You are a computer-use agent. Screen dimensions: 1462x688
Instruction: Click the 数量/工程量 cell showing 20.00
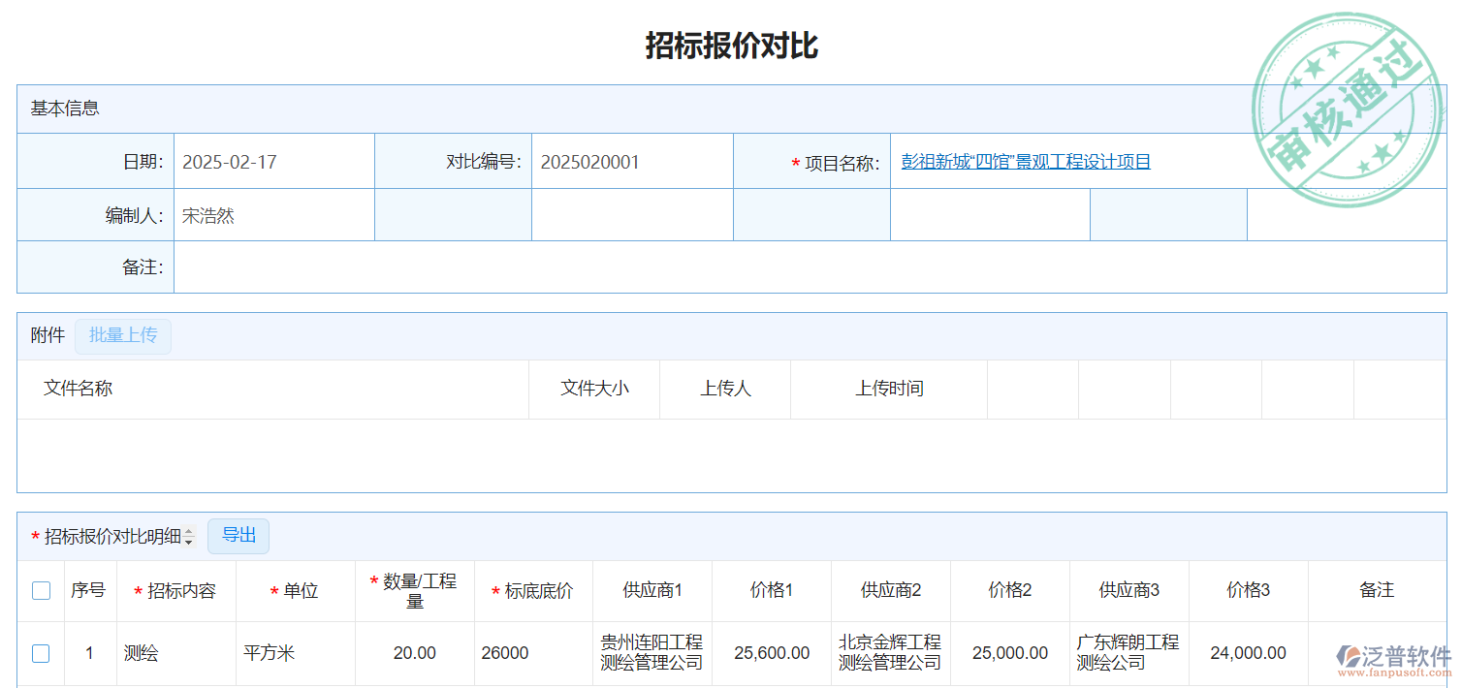coord(415,653)
